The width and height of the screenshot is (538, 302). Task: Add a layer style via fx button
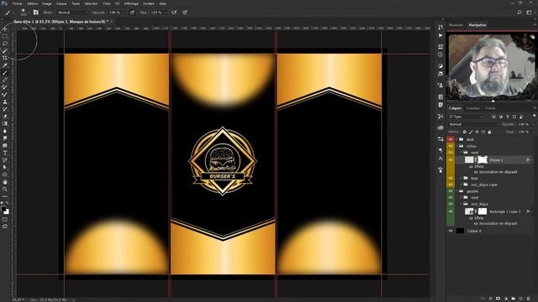pyautogui.click(x=491, y=299)
